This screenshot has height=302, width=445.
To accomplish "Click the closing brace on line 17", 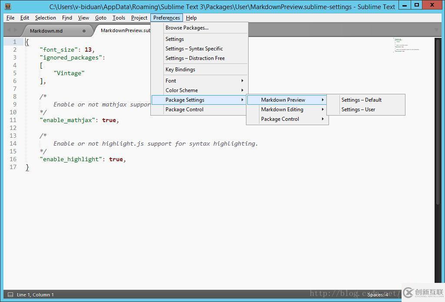I will coord(27,167).
